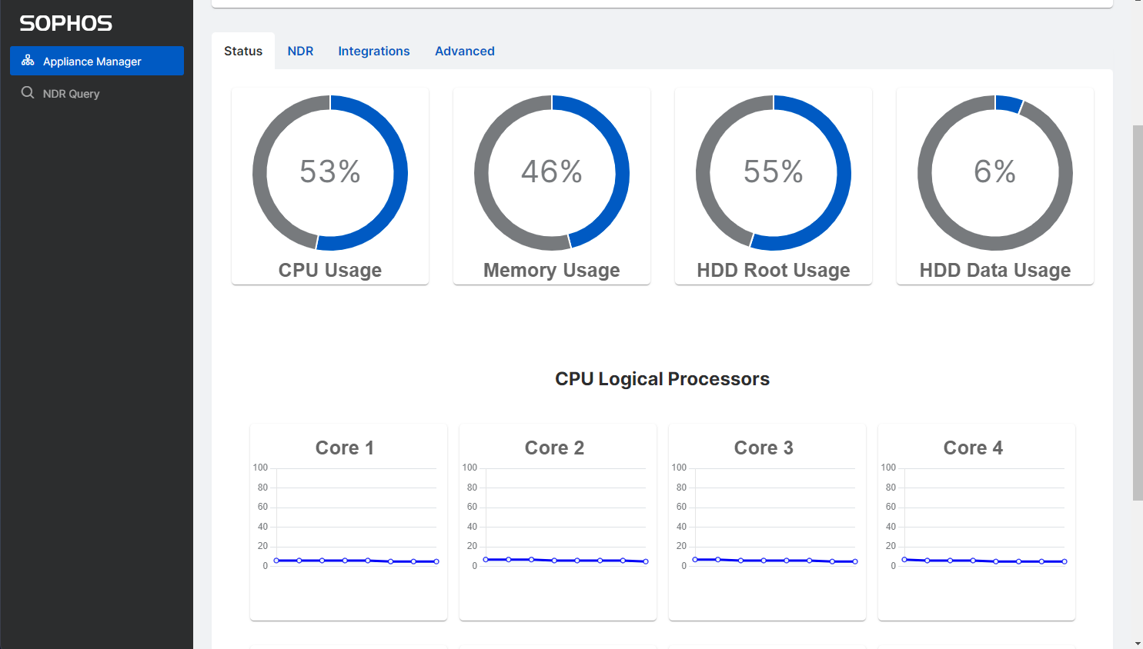Open the Integrations tab
This screenshot has height=649, width=1143.
[374, 52]
